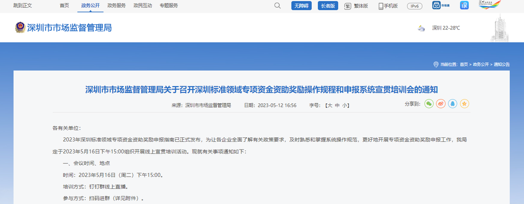Share article via WeChat icon
524x204 pixels.
pos(429,104)
